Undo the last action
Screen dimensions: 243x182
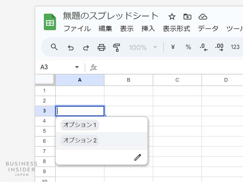coord(71,47)
